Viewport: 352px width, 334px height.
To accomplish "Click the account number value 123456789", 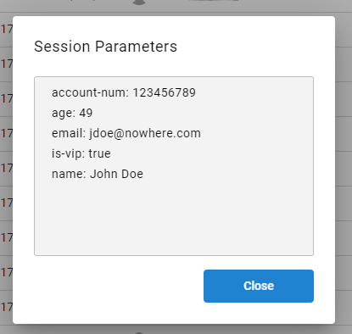I will click(165, 92).
